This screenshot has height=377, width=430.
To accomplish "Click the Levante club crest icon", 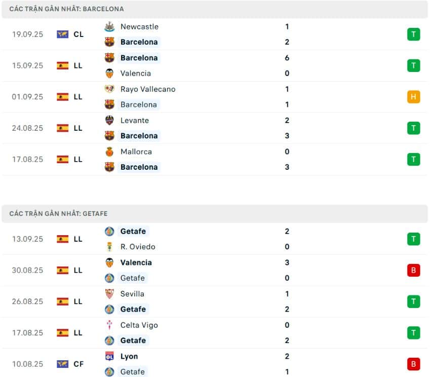I will [109, 120].
